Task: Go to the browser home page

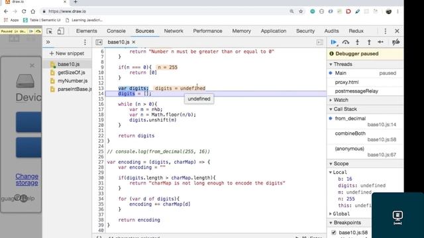Action: pyautogui.click(x=32, y=11)
